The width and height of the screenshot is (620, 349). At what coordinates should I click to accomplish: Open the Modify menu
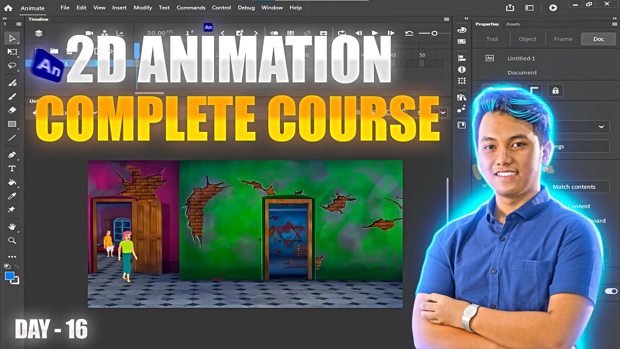pyautogui.click(x=143, y=8)
